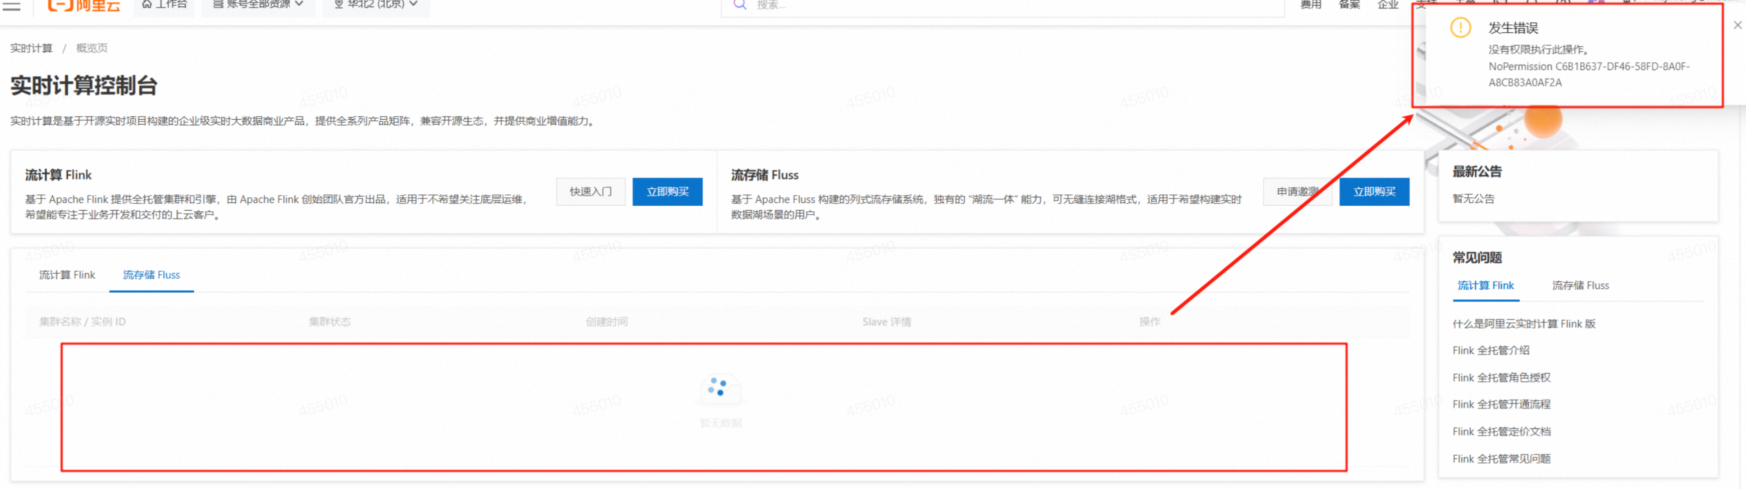The image size is (1746, 489).
Task: Click 立即购买 for 流计算 Flink
Action: 667,192
